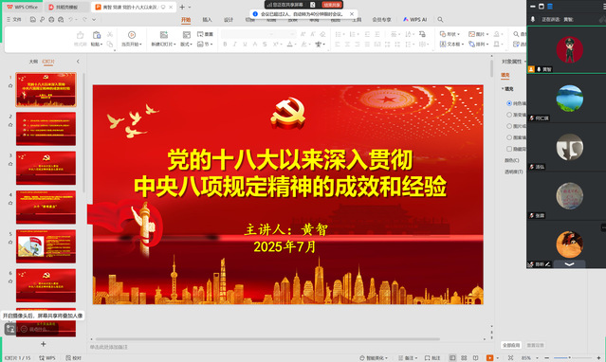Tick the hide background graphics checkbox
606x362 pixels.
coord(509,149)
